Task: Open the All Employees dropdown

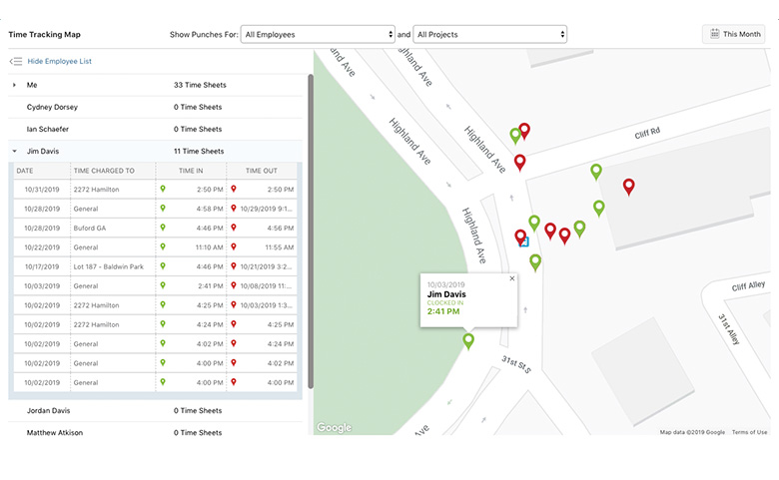Action: pyautogui.click(x=318, y=34)
